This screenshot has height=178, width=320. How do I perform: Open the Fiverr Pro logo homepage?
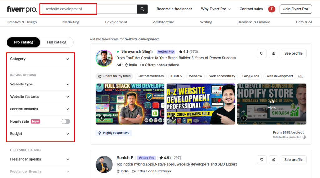click(22, 9)
